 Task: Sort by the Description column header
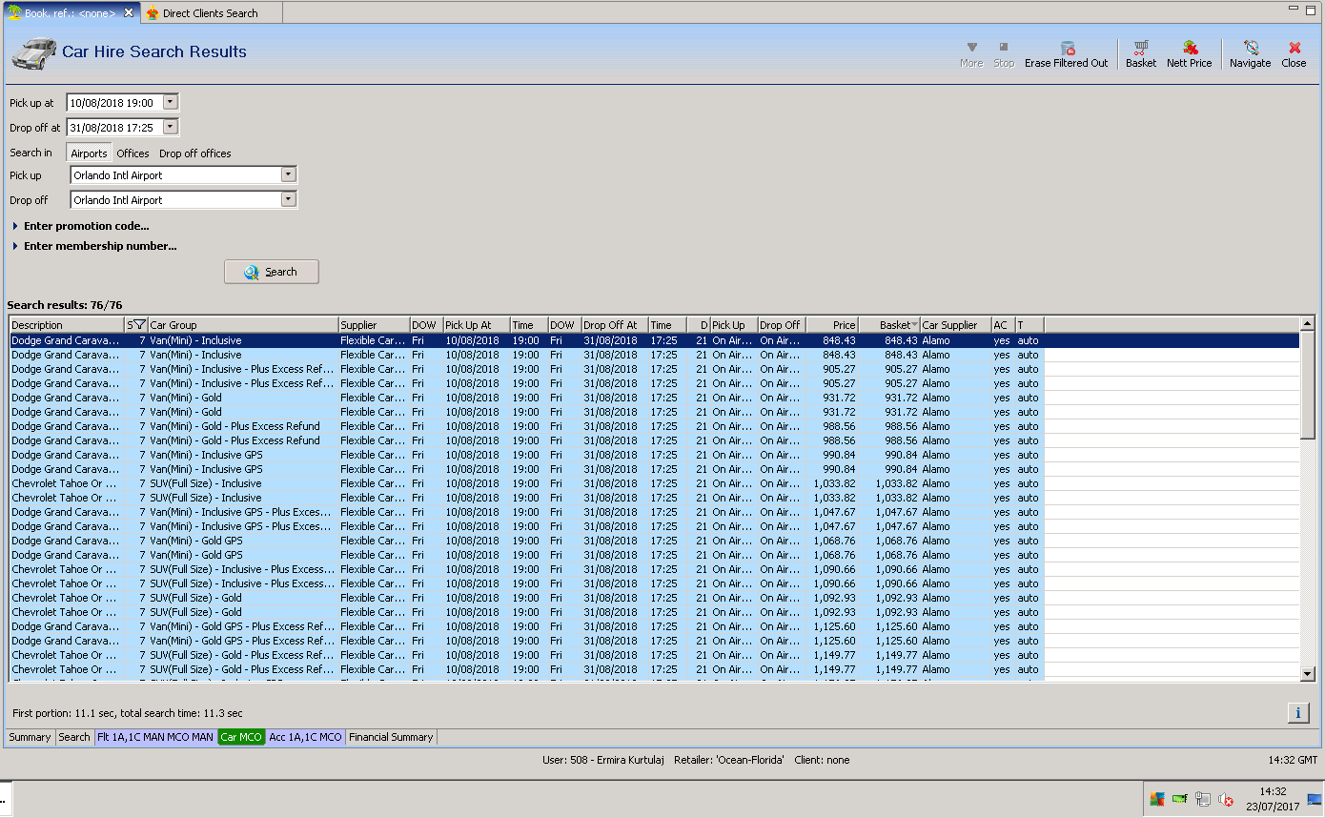tap(67, 325)
